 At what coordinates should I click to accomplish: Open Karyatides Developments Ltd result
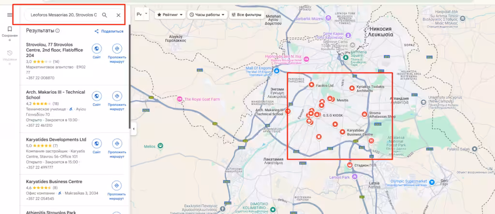[56, 139]
